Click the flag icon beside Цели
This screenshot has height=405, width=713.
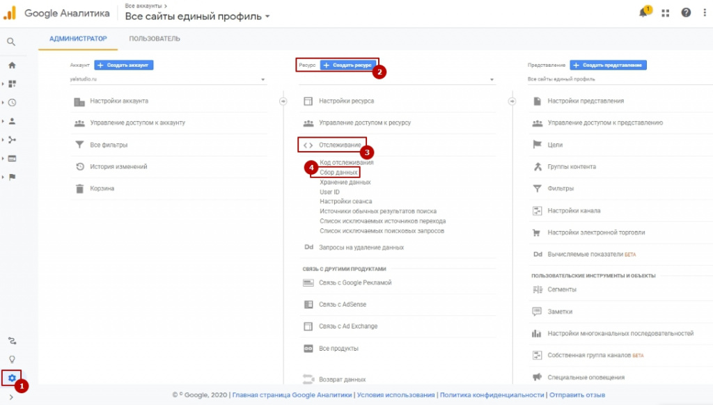pyautogui.click(x=537, y=145)
